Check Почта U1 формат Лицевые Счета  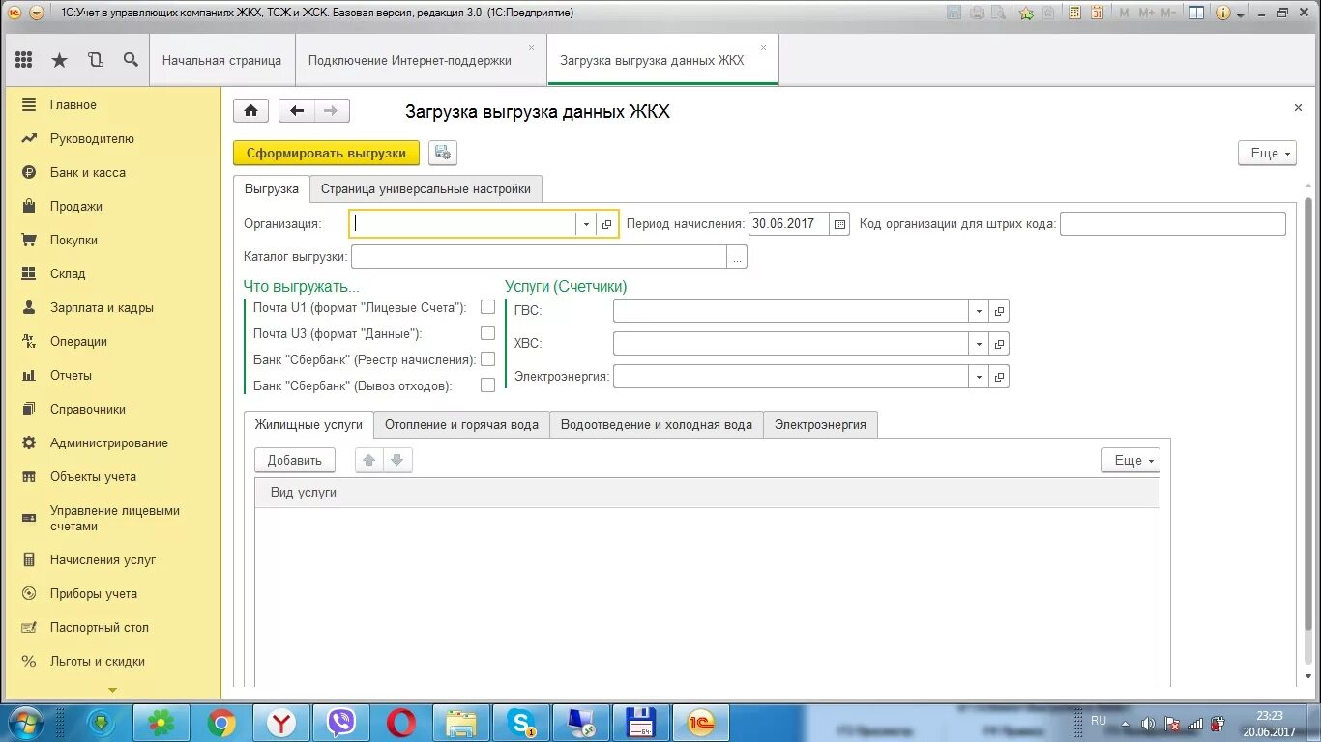click(x=487, y=307)
